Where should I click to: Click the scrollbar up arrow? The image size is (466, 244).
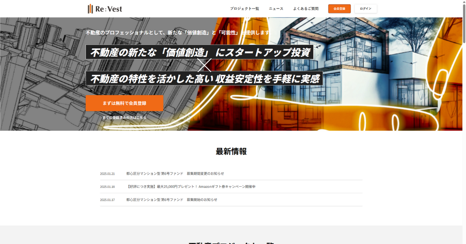click(x=464, y=2)
